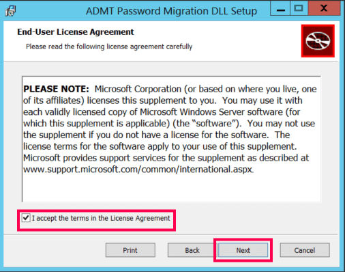Click the installer icon in title bar
345x272 pixels.
pos(10,11)
